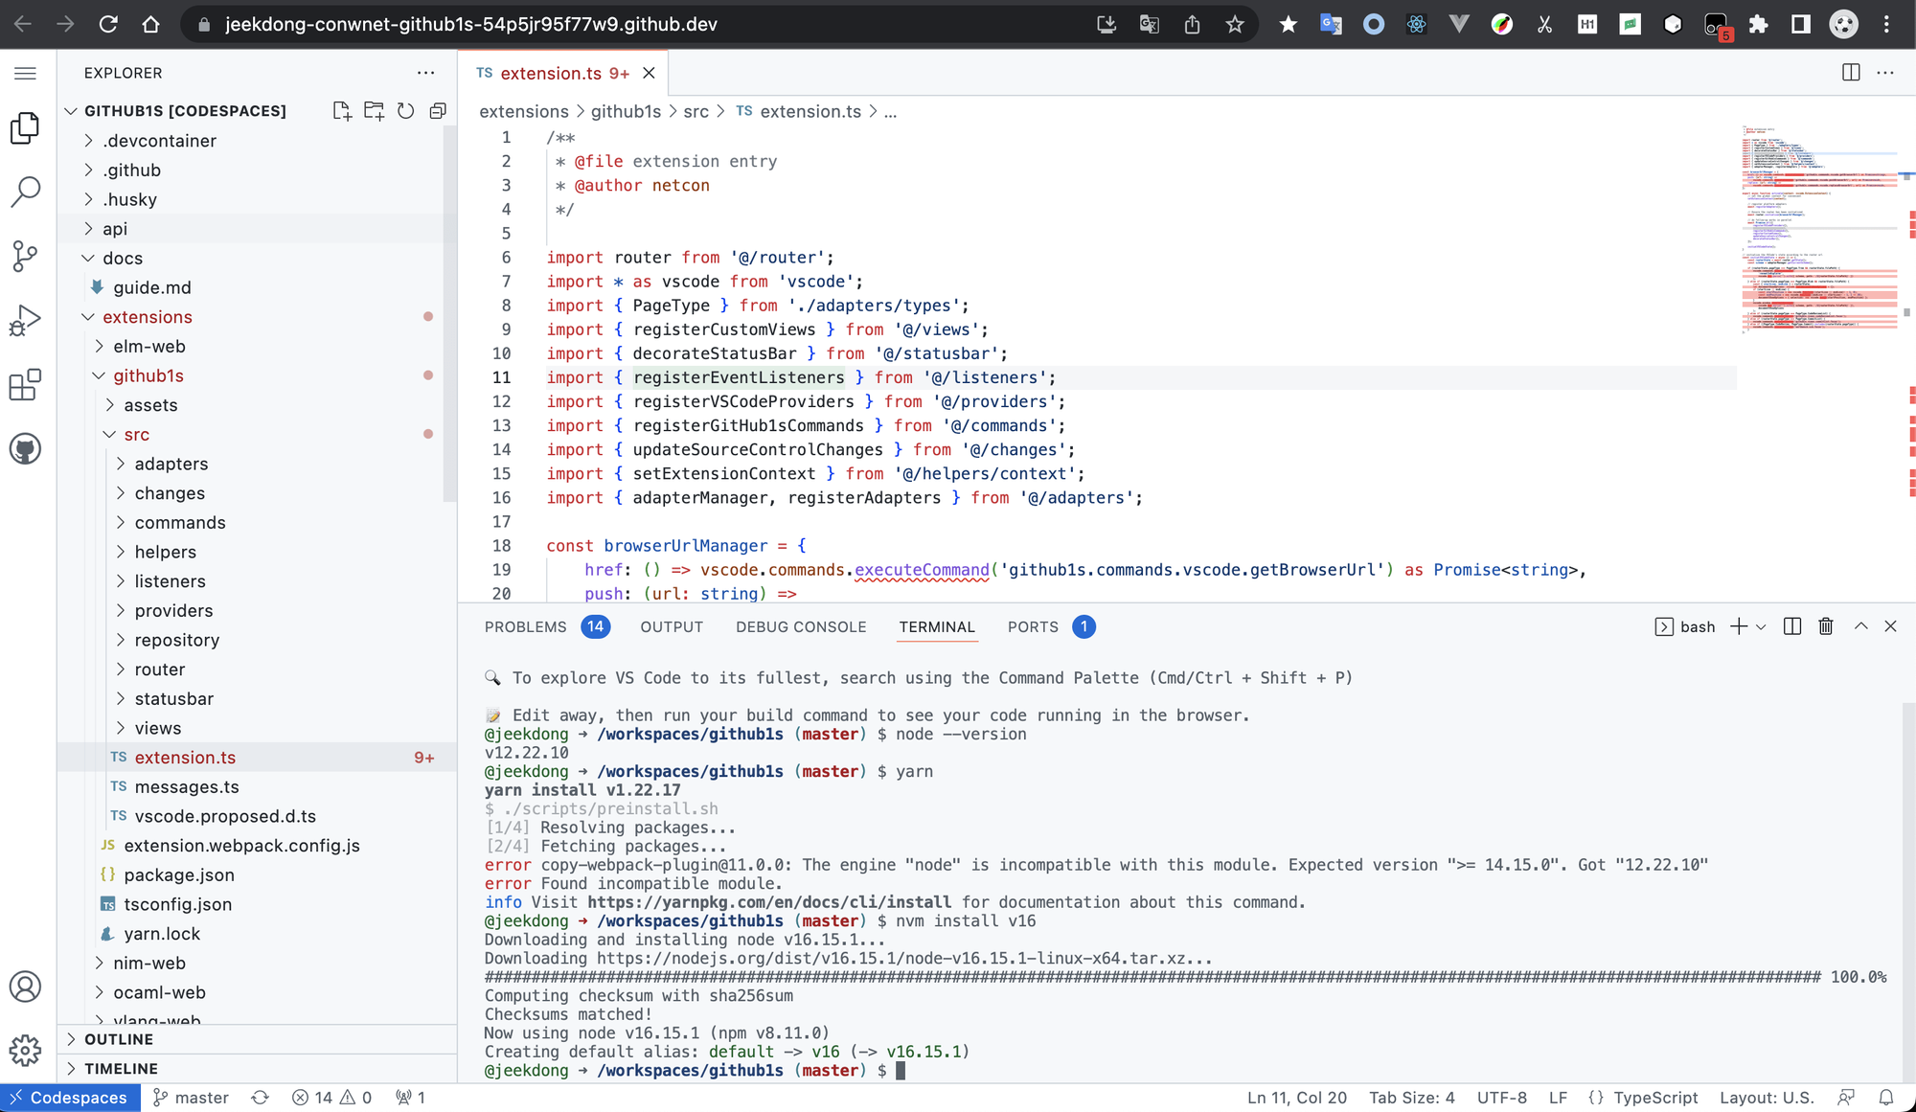Image resolution: width=1916 pixels, height=1112 pixels.
Task: Open the hamburger application menu
Action: [x=26, y=73]
